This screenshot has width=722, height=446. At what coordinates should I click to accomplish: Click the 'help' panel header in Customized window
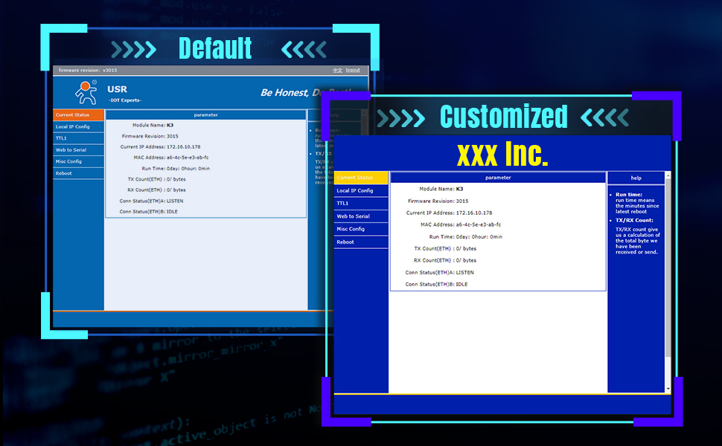coord(636,178)
